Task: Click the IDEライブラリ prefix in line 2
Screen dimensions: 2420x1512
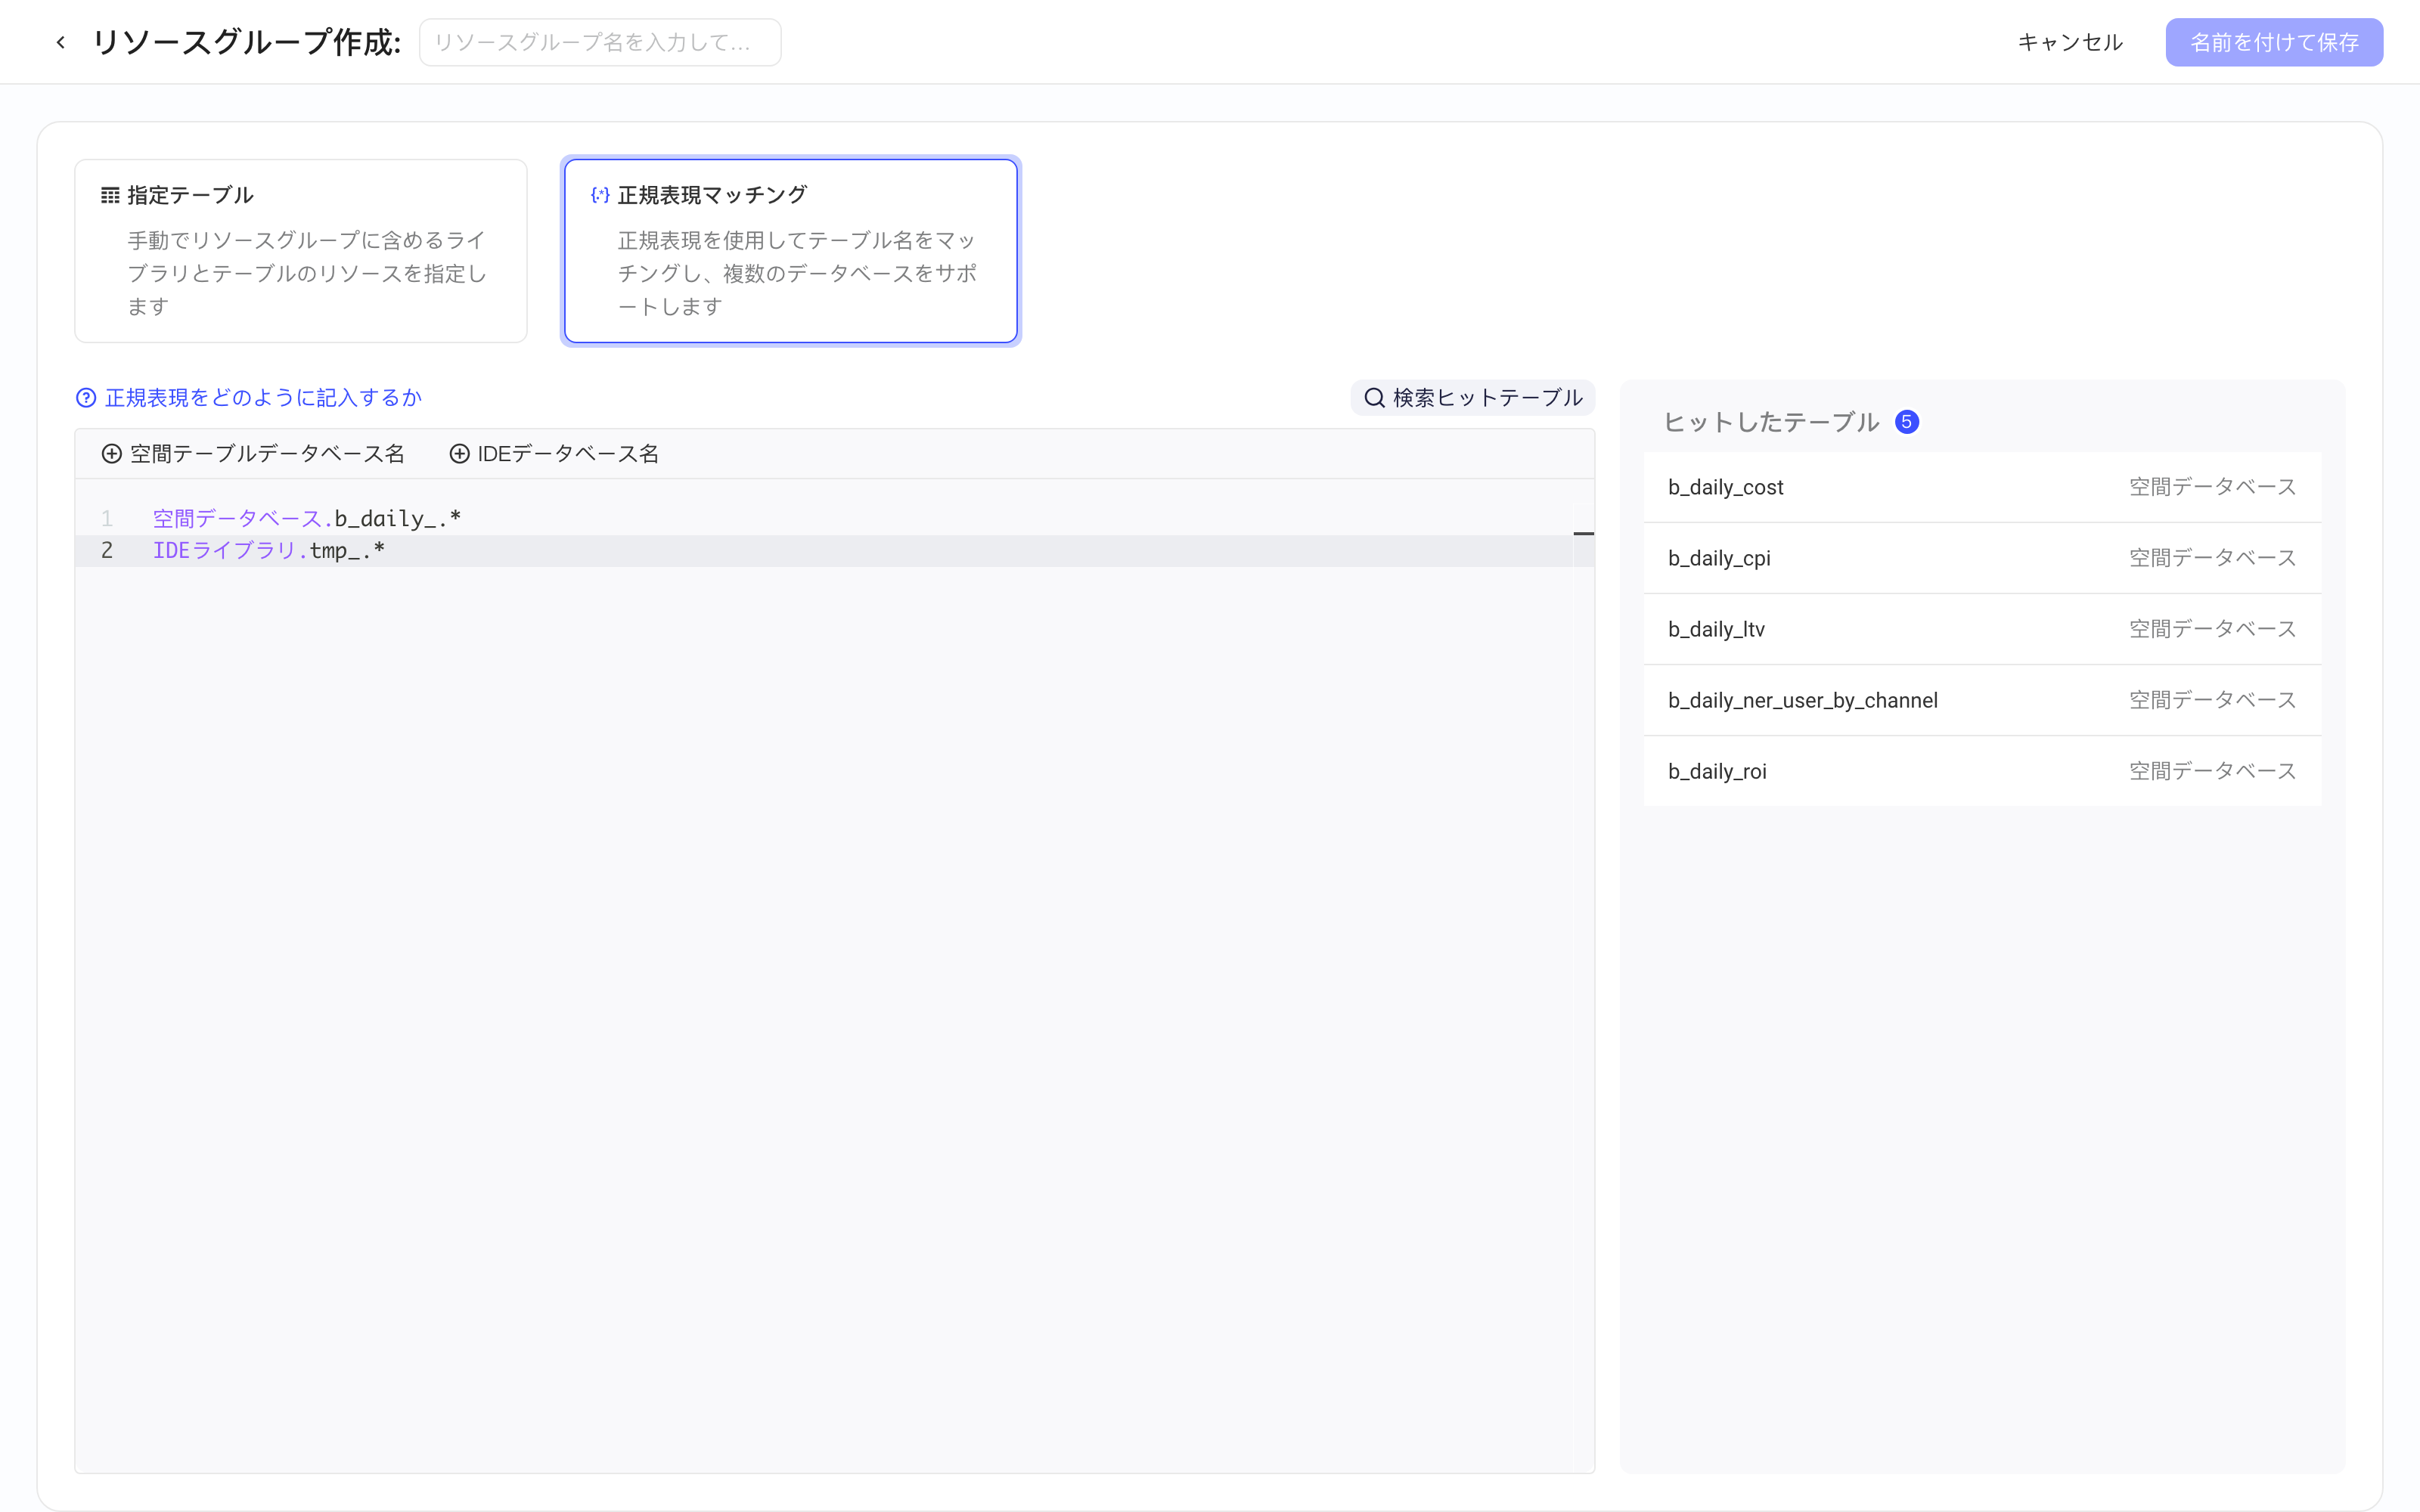Action: (x=229, y=551)
